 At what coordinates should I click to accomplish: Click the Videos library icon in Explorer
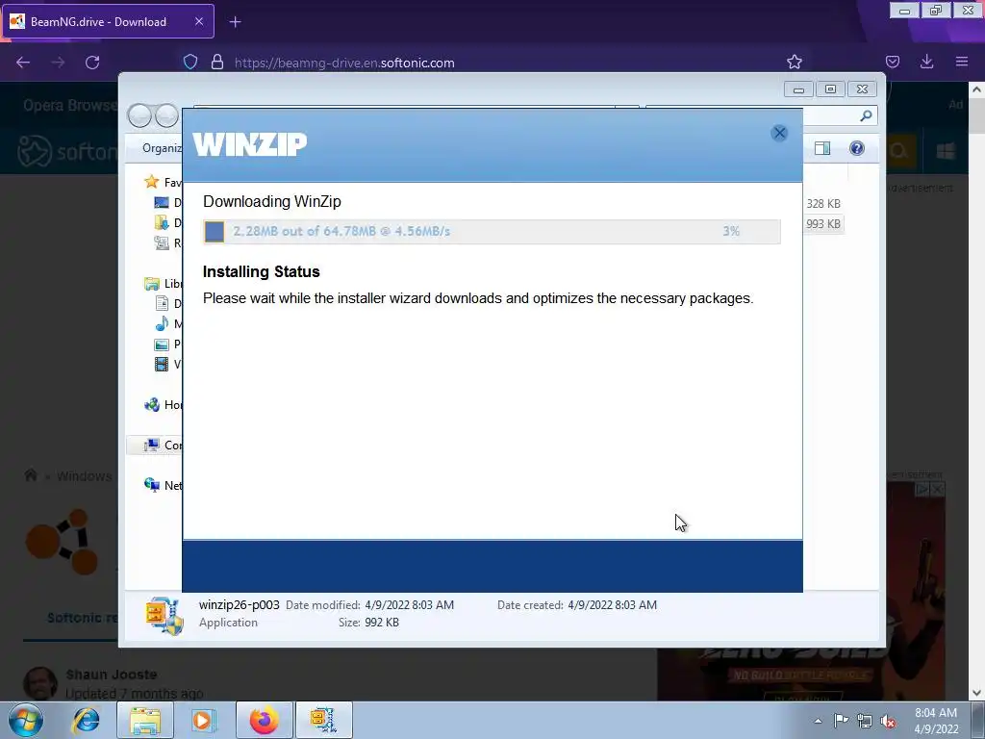coord(162,364)
